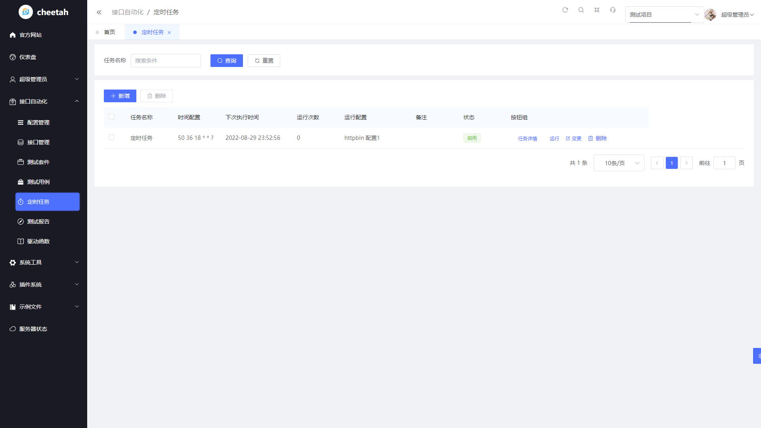Screen dimensions: 761x428
Task: Go to next page arrow in pagination
Action: pos(686,163)
